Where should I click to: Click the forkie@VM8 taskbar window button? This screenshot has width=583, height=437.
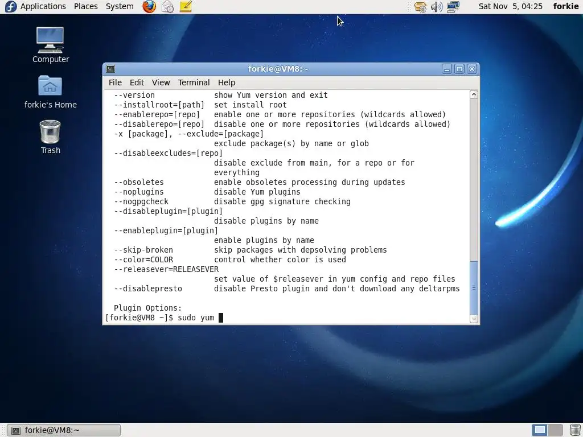64,430
